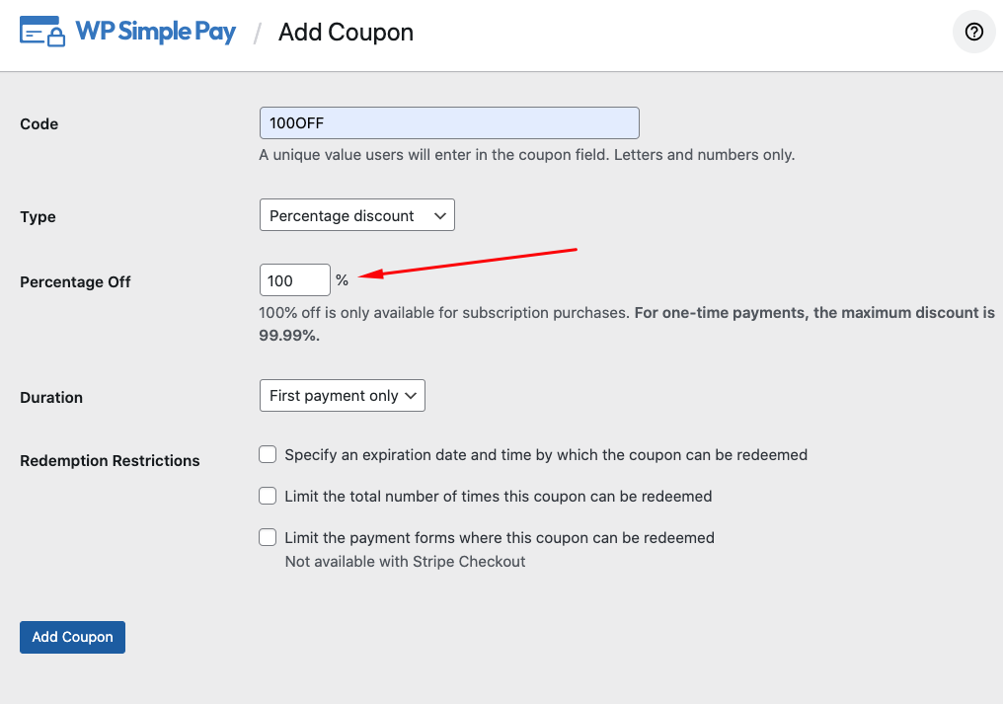1003x704 pixels.
Task: Click the Percentage Off amount field
Action: click(294, 280)
